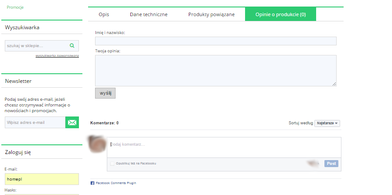Viewport: 392px width, 195px height.
Task: Click the wyślij button
Action: coord(105,93)
